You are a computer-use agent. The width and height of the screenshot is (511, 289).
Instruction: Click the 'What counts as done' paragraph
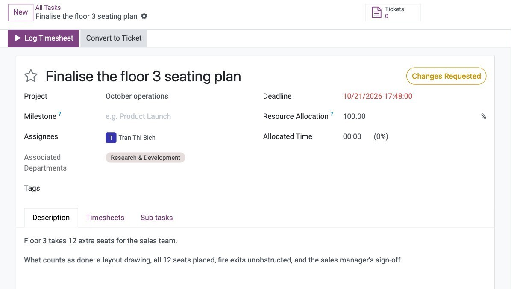[x=213, y=260]
